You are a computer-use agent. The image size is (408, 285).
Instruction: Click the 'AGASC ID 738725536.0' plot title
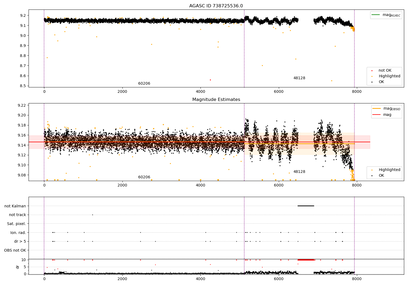coord(216,6)
